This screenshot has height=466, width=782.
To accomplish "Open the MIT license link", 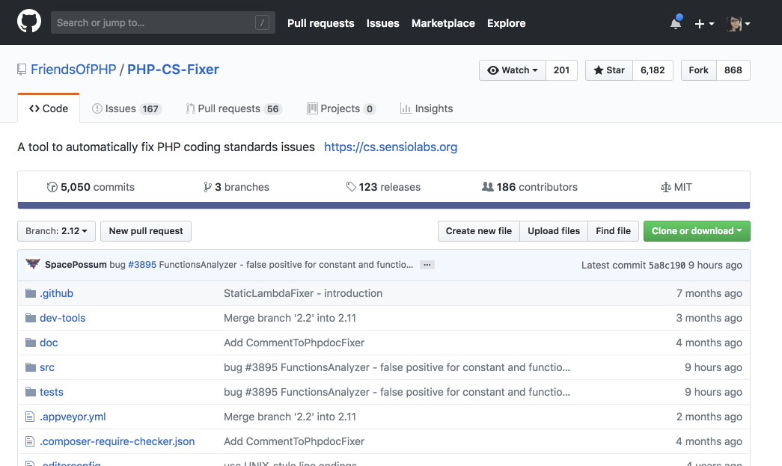I will point(676,187).
